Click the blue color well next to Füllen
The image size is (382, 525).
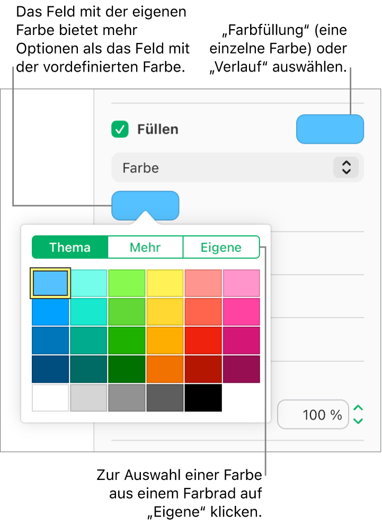330,129
